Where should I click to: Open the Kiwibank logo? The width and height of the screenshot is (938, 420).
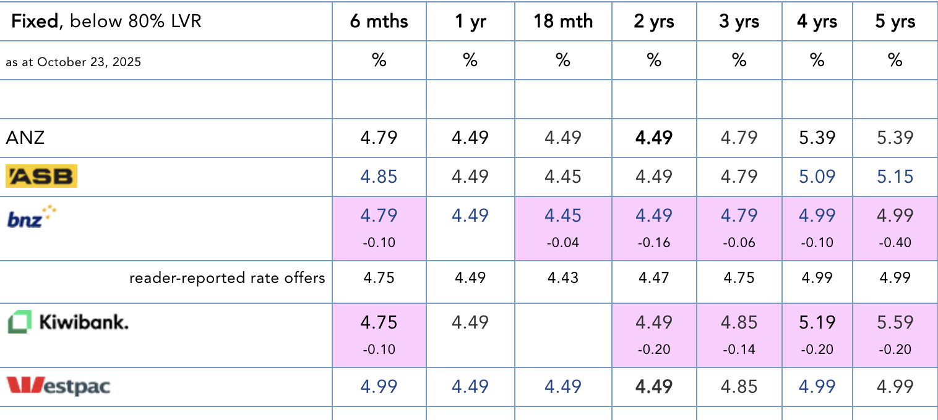click(68, 322)
